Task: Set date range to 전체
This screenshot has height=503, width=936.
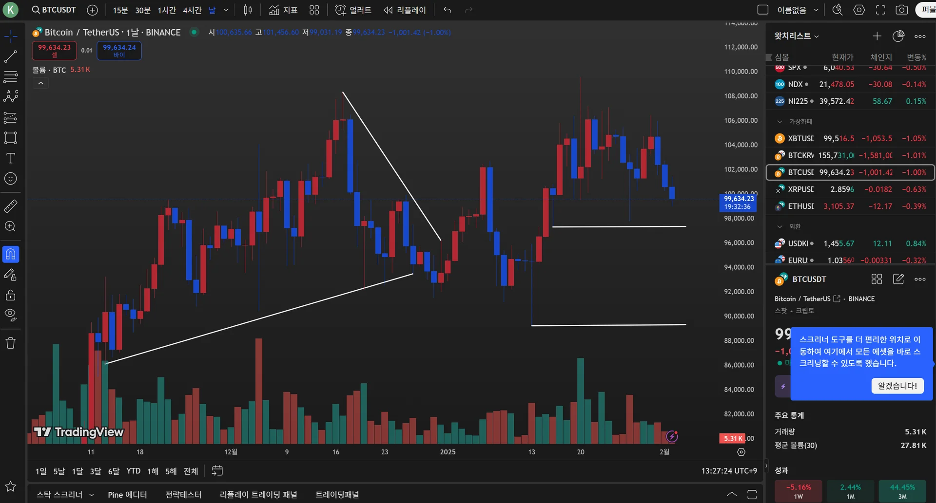Action: (191, 471)
